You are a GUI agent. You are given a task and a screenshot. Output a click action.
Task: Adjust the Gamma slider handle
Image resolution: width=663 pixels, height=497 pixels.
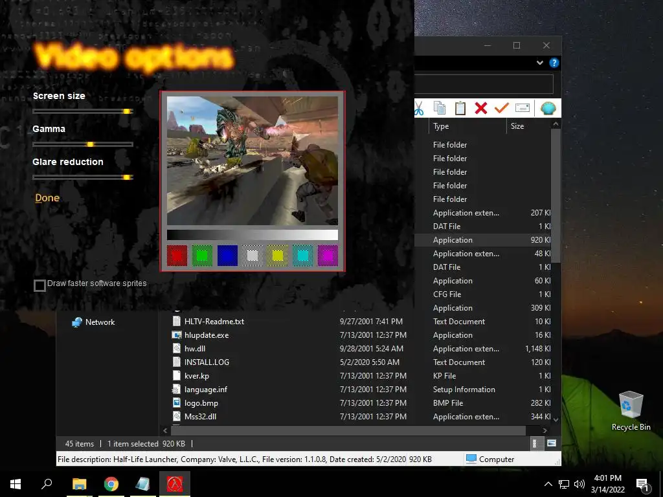click(x=90, y=144)
